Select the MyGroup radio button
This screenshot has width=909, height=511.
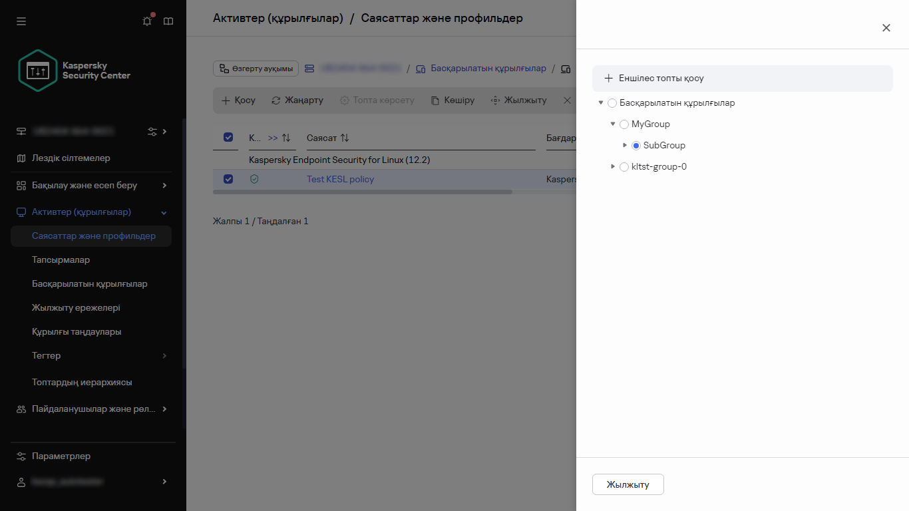point(624,124)
